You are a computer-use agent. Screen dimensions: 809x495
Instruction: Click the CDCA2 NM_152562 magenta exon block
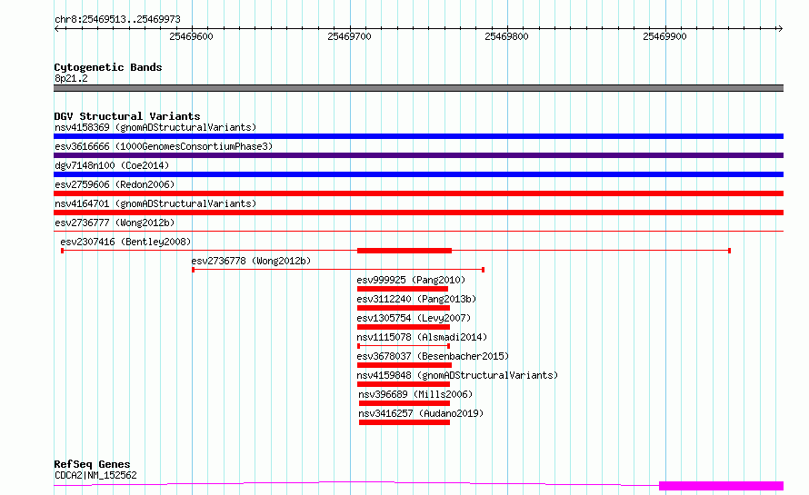(x=722, y=486)
